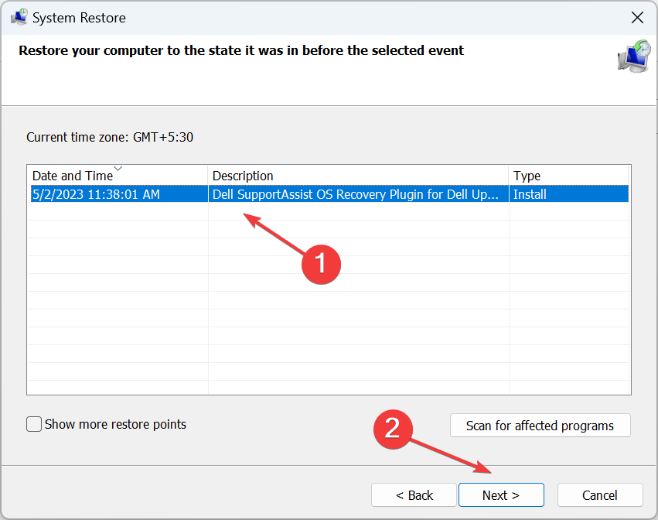Click Current time zone: GMT+5:30 text
The image size is (658, 520).
(x=110, y=137)
